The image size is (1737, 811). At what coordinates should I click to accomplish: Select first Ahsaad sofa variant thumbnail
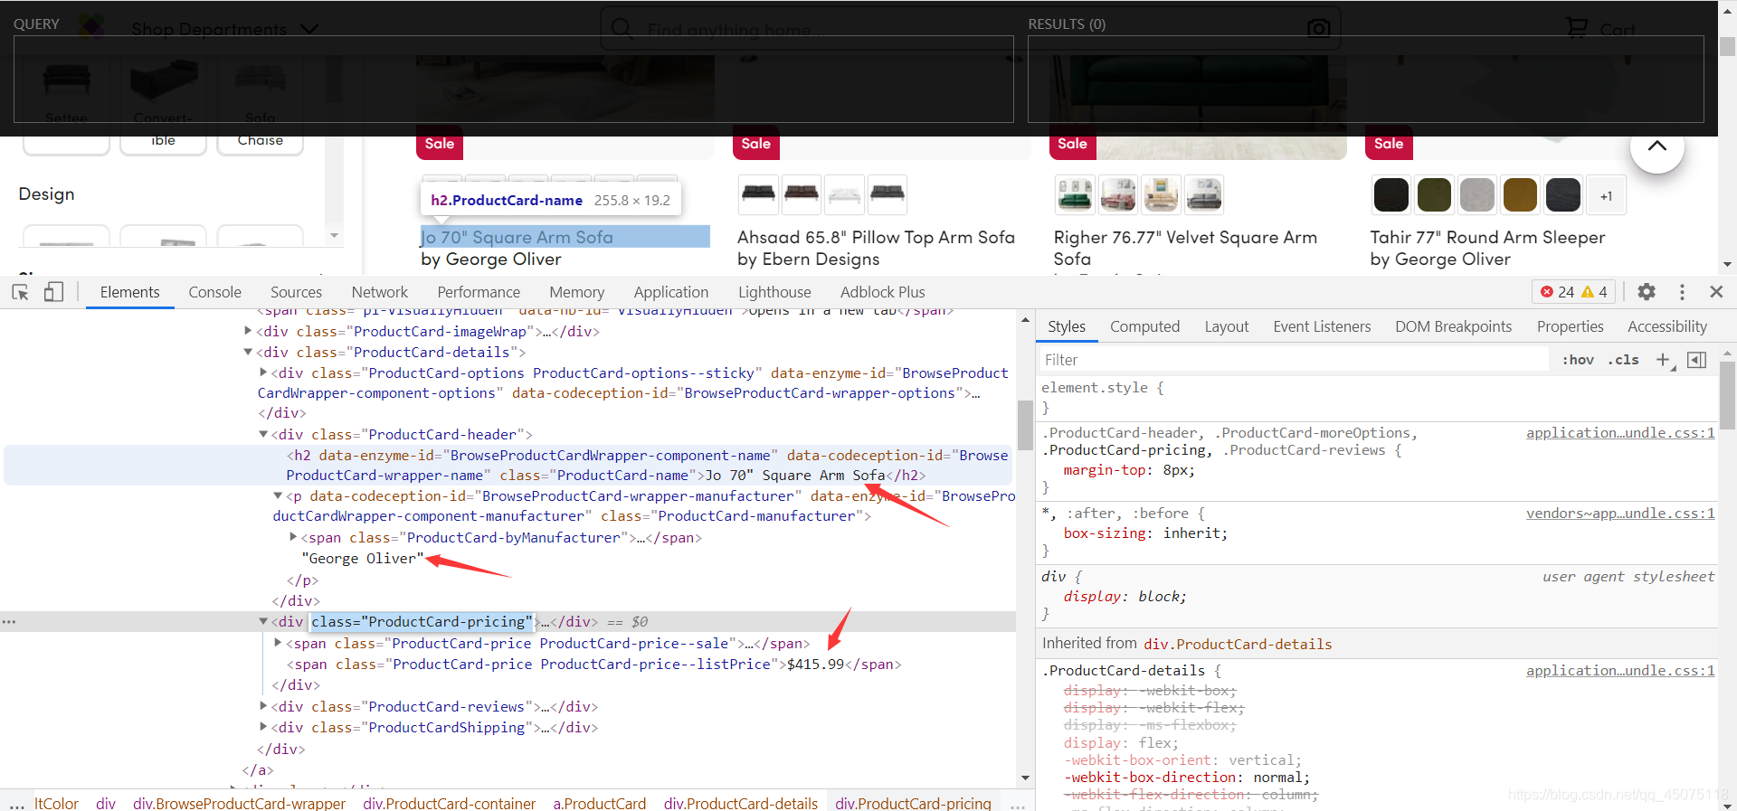(758, 194)
